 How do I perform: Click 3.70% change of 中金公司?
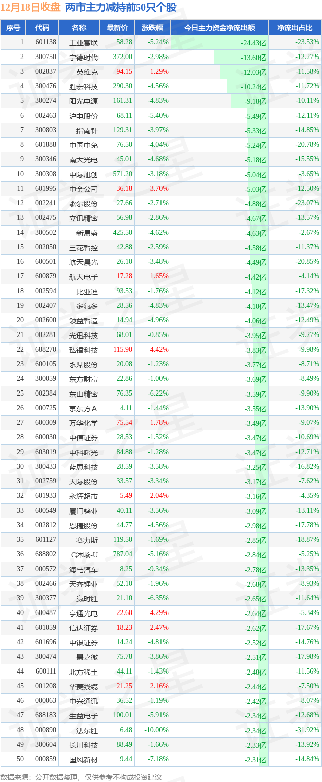pos(159,189)
